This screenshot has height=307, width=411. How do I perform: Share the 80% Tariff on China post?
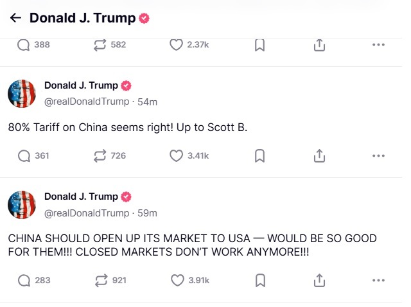[x=319, y=155]
